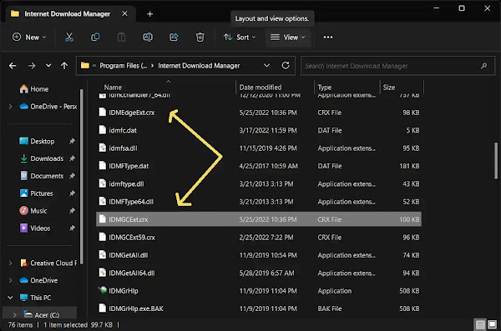
Task: Close the Internet Download Manager tab
Action: (124, 13)
